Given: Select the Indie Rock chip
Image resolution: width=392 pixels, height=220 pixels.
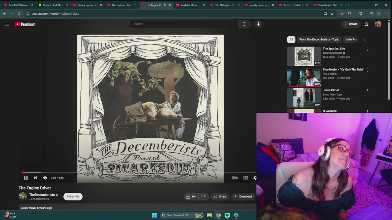Looking at the screenshot, I should pos(351,39).
